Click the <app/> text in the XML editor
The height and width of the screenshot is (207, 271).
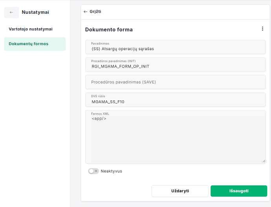point(99,118)
